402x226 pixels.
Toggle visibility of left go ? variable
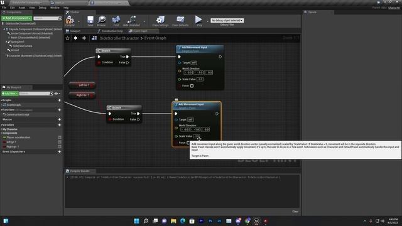coord(60,142)
